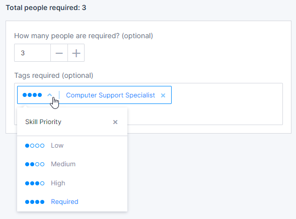This screenshot has height=219, width=296.
Task: Select Required skill priority
Action: click(72, 202)
